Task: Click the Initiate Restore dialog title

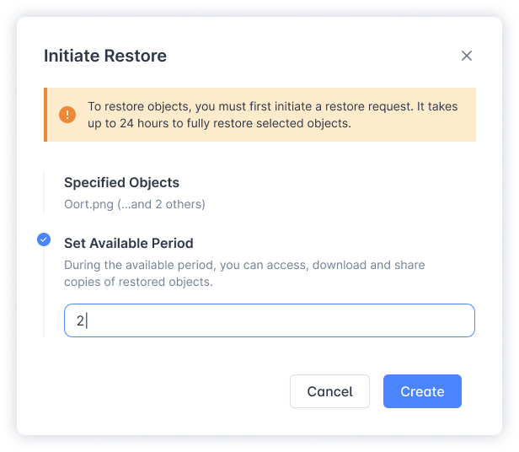Action: pyautogui.click(x=105, y=56)
